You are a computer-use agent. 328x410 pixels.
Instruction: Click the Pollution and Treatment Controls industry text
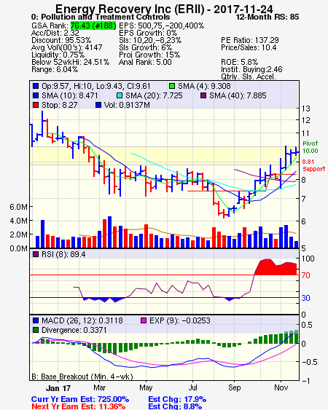pyautogui.click(x=106, y=17)
